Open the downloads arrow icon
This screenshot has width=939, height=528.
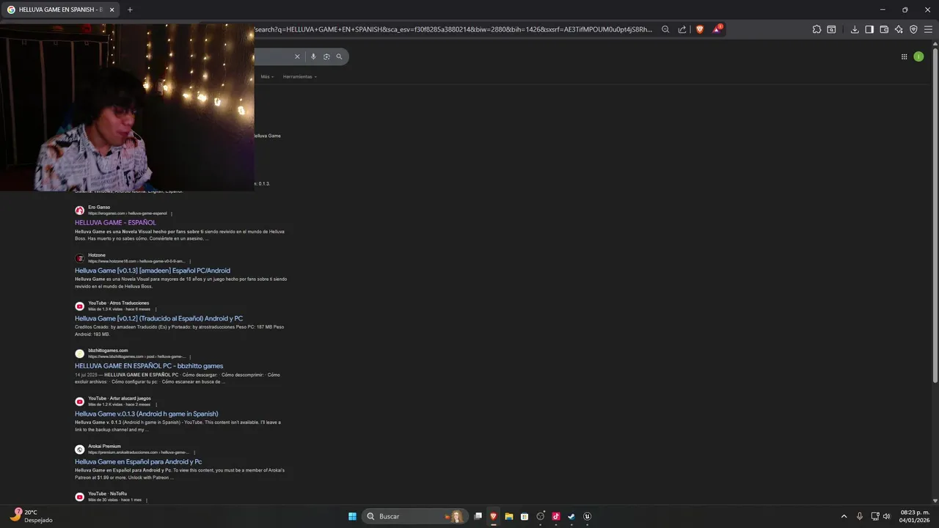click(x=855, y=29)
